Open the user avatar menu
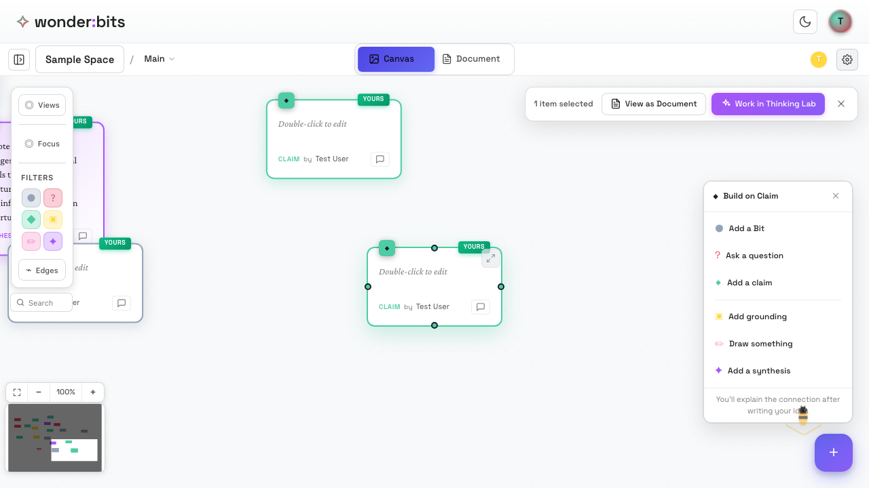869x488 pixels. click(x=840, y=21)
